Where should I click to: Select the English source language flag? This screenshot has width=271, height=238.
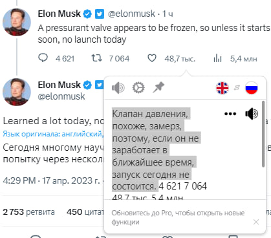pyautogui.click(x=222, y=88)
